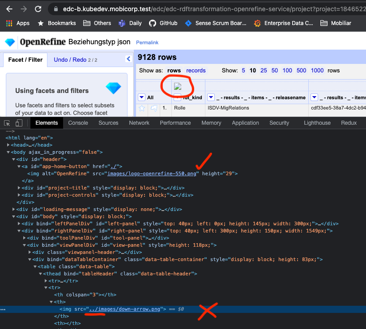Viewport: 366px width, 329px height.
Task: Expand the left-panel div node
Action: click(x=19, y=224)
